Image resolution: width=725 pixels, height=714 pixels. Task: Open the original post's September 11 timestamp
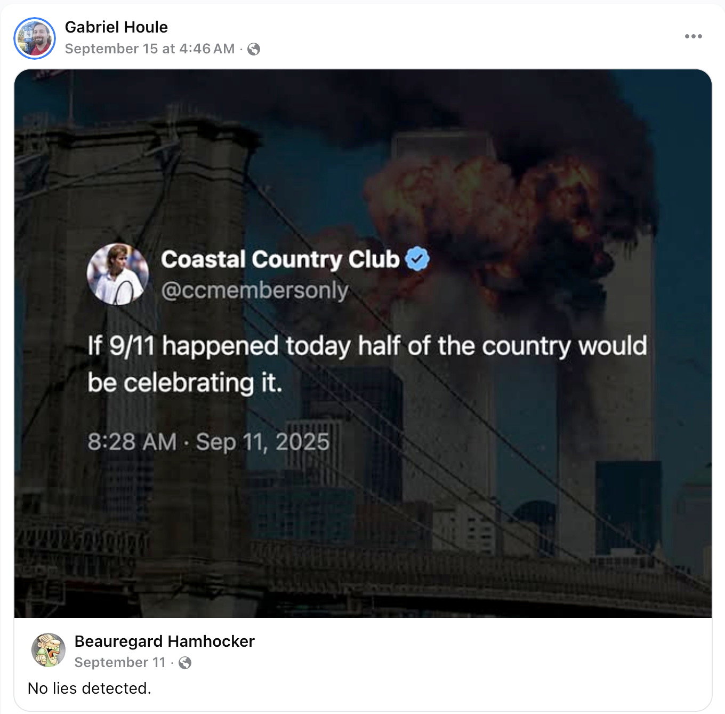click(120, 662)
